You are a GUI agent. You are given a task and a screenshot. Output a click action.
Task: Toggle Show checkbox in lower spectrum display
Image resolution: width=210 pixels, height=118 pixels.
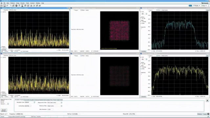(x=157, y=55)
